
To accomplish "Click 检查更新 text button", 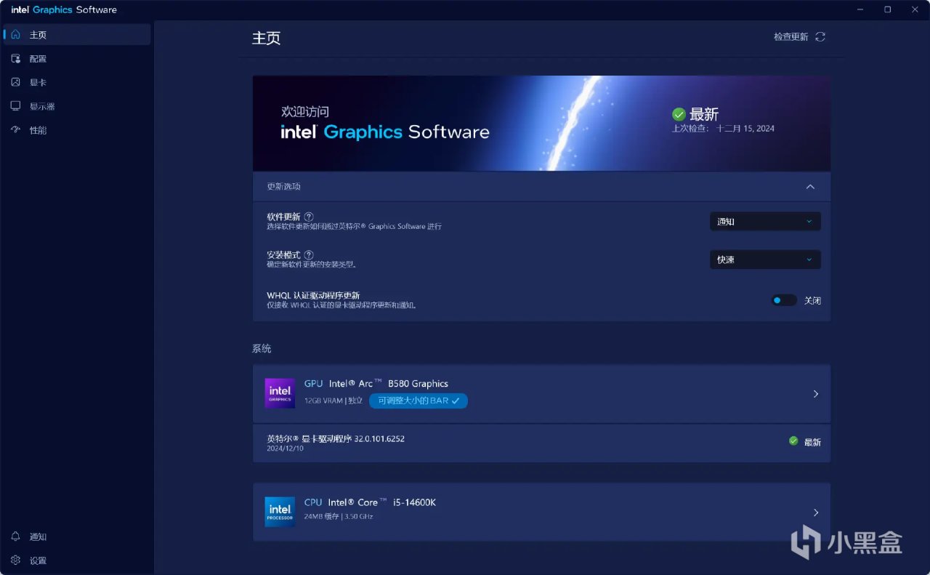I will pos(791,37).
